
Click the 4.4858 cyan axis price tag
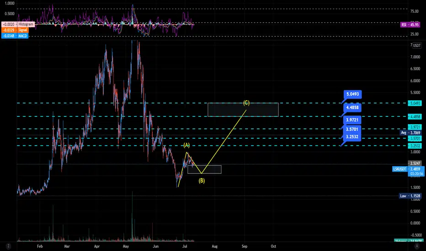pos(415,117)
